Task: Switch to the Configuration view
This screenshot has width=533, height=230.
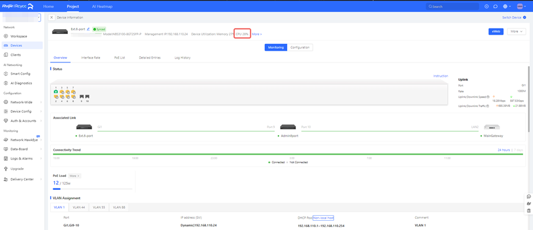Action: pos(300,48)
